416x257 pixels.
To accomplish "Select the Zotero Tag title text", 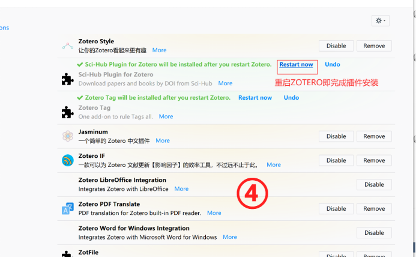I will click(94, 108).
